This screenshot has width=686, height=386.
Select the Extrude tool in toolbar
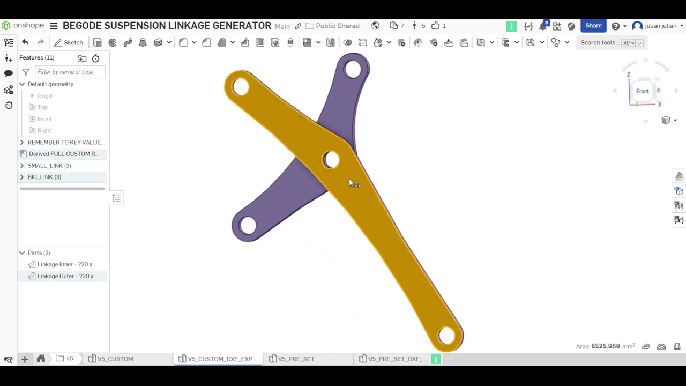point(98,42)
